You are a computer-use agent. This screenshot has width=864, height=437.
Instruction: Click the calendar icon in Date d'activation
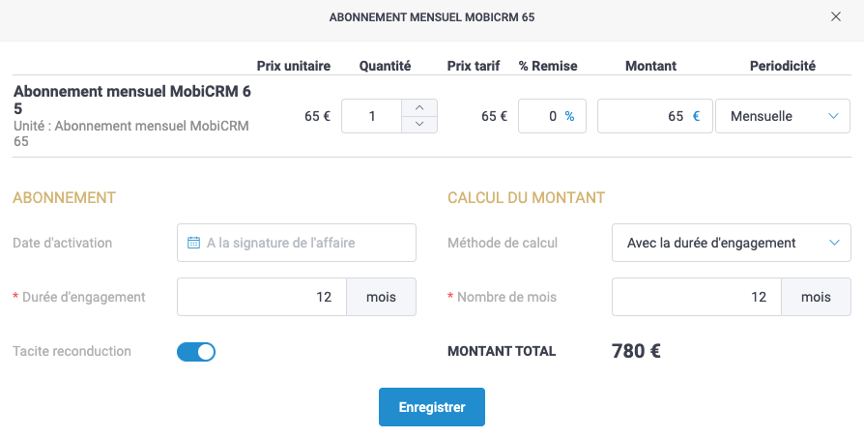tap(193, 243)
